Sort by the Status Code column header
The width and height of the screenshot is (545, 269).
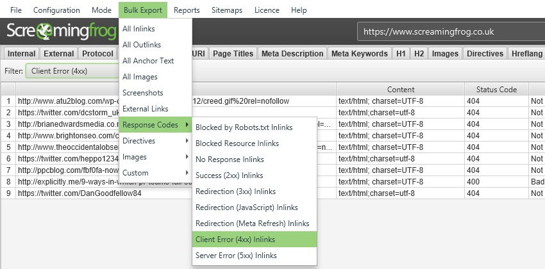[x=496, y=89]
